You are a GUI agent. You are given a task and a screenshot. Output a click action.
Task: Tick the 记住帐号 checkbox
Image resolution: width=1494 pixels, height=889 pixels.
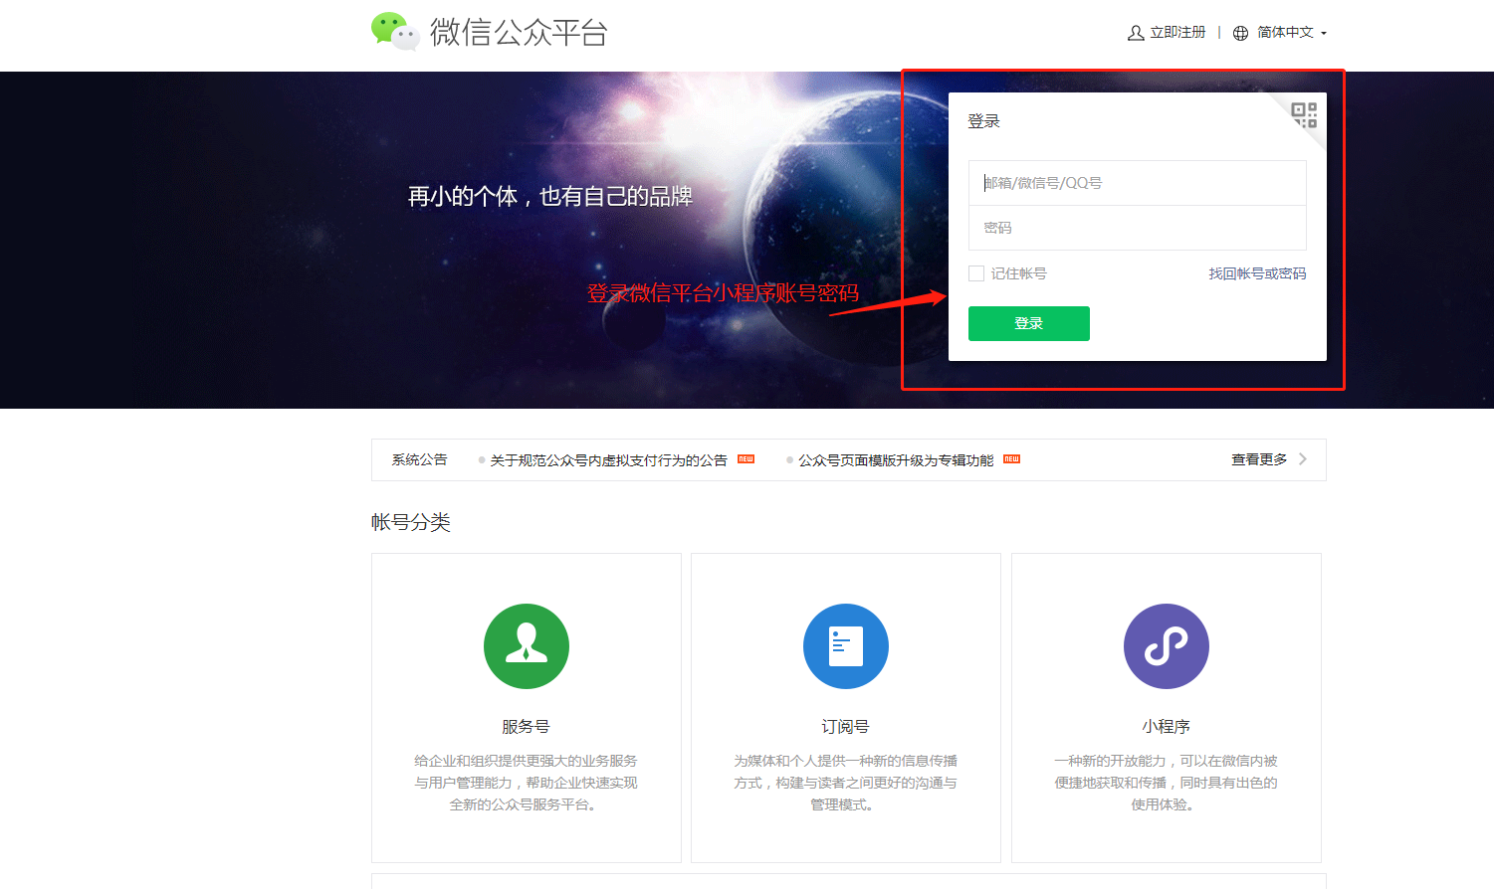[x=976, y=273]
